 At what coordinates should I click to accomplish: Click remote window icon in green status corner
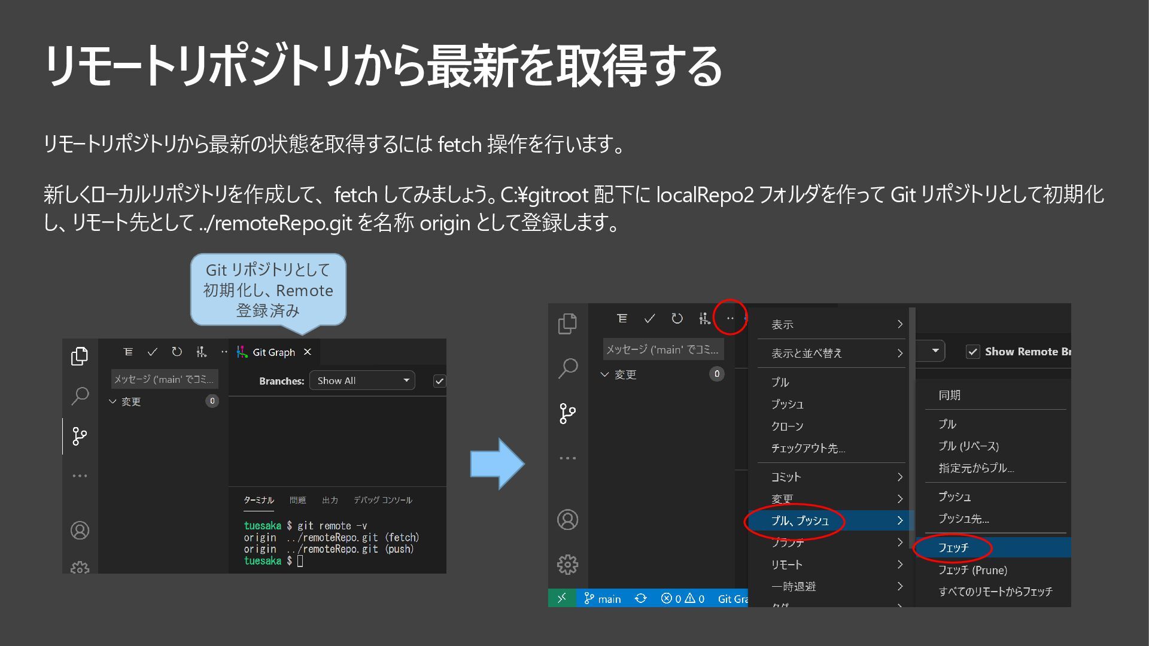coord(562,598)
